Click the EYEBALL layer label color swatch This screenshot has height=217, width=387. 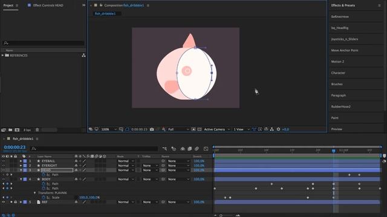(x=25, y=161)
